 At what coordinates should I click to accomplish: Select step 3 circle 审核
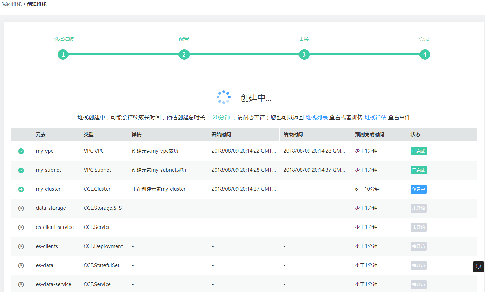click(x=304, y=54)
